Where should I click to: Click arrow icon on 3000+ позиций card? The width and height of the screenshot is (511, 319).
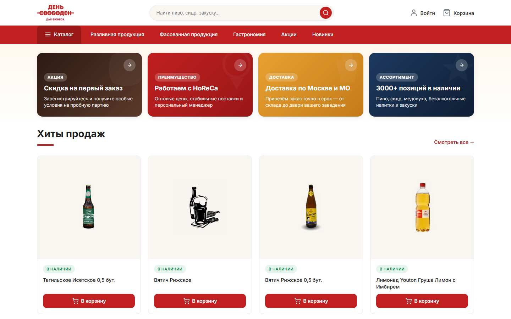(462, 65)
